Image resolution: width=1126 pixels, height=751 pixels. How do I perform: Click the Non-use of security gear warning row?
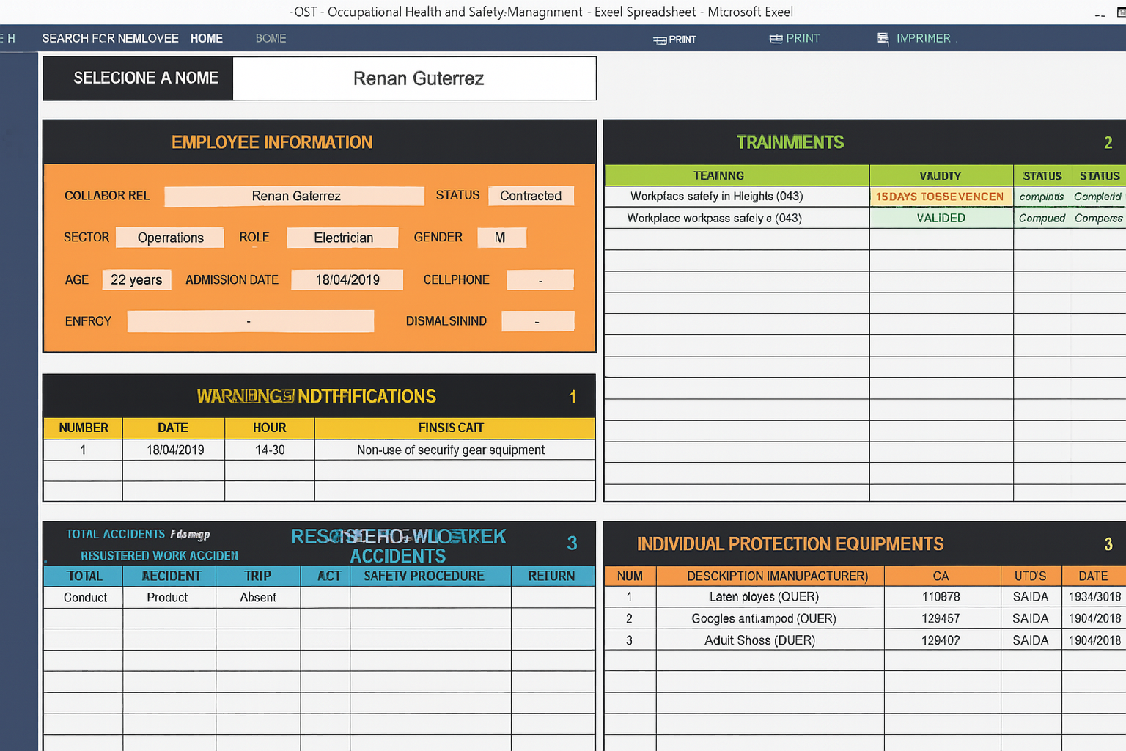450,450
